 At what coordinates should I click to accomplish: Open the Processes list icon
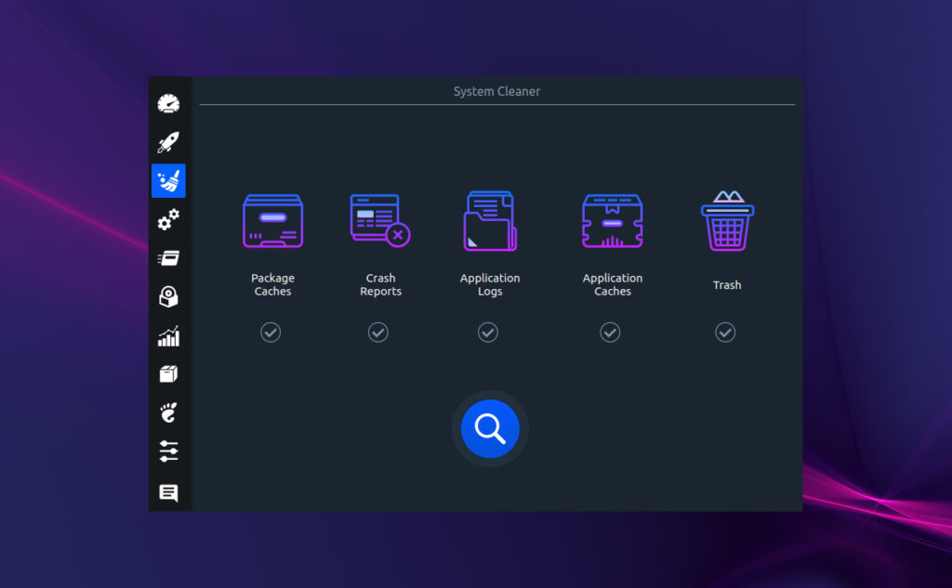click(168, 257)
